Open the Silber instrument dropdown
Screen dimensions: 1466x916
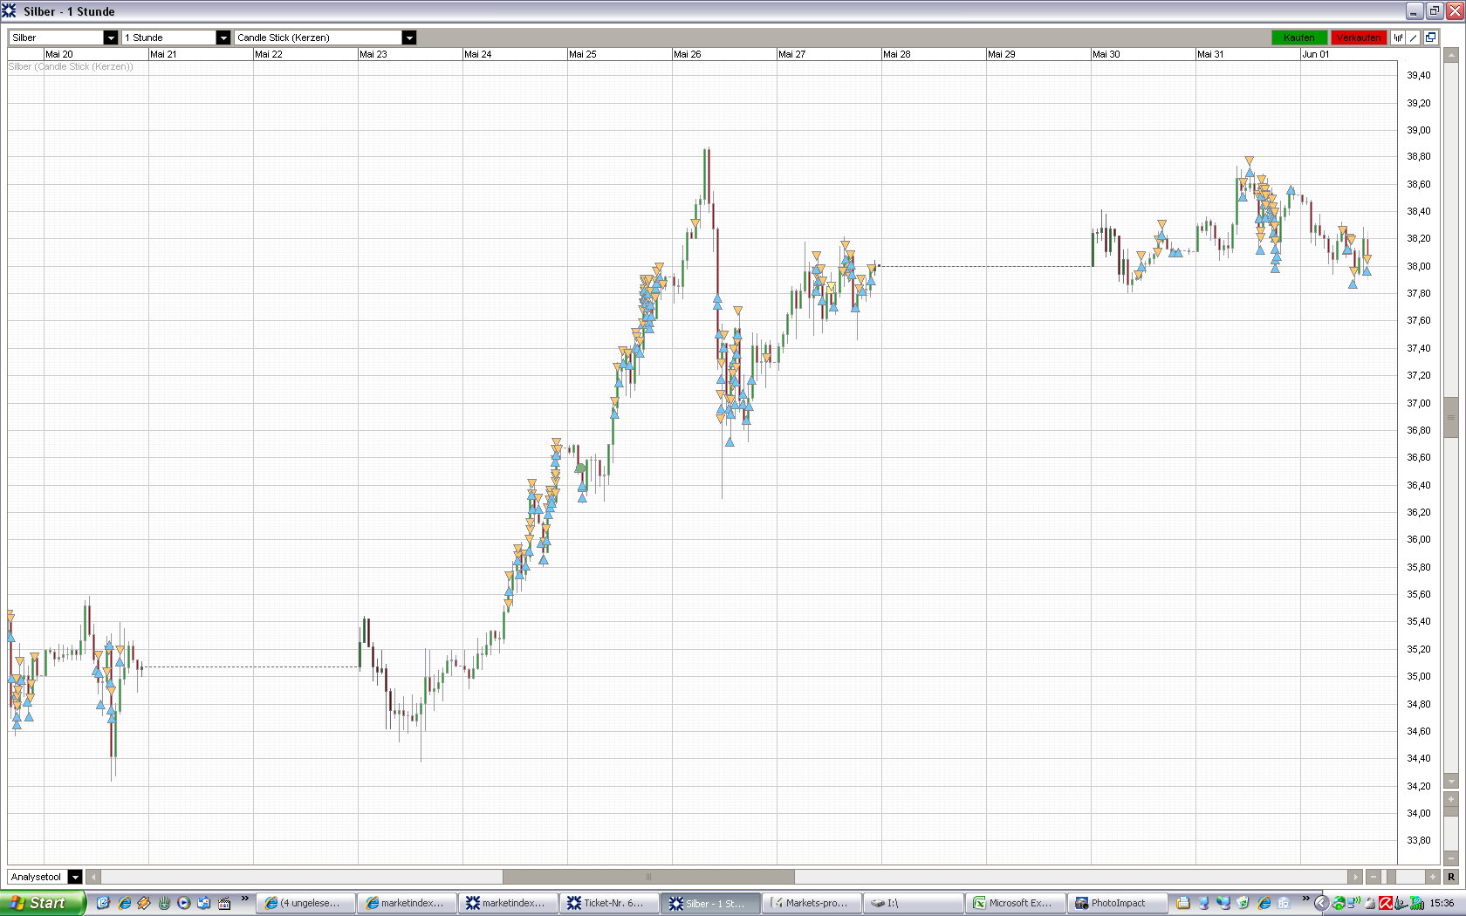[111, 38]
